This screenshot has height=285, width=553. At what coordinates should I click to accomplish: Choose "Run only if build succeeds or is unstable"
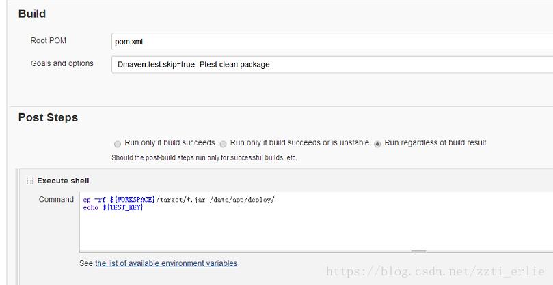point(223,144)
